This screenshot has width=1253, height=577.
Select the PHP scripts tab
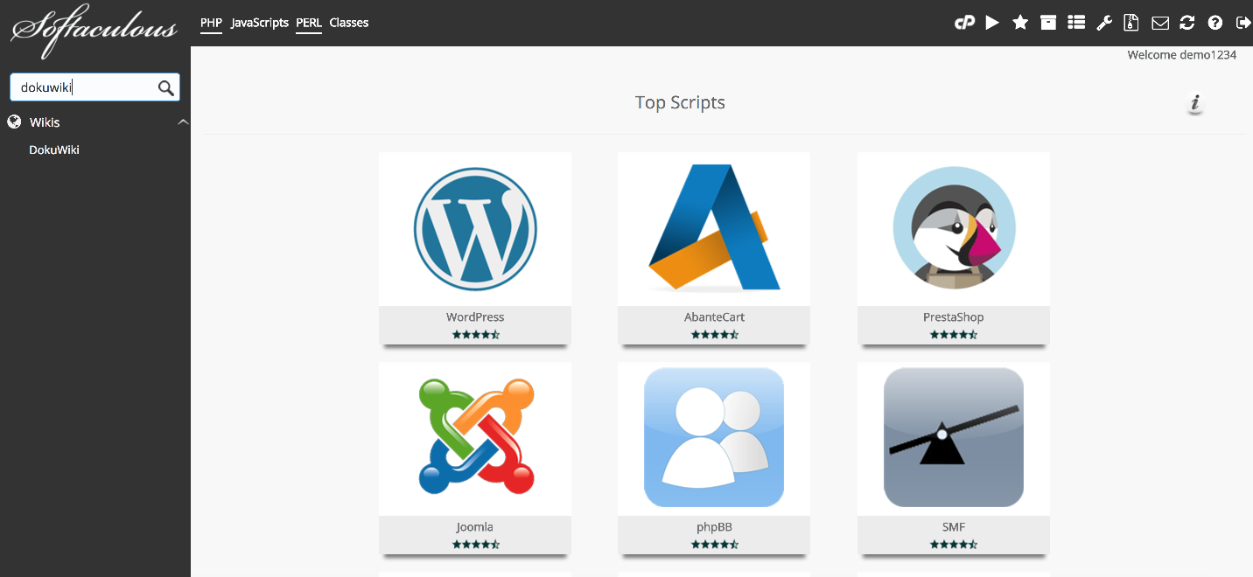point(212,23)
